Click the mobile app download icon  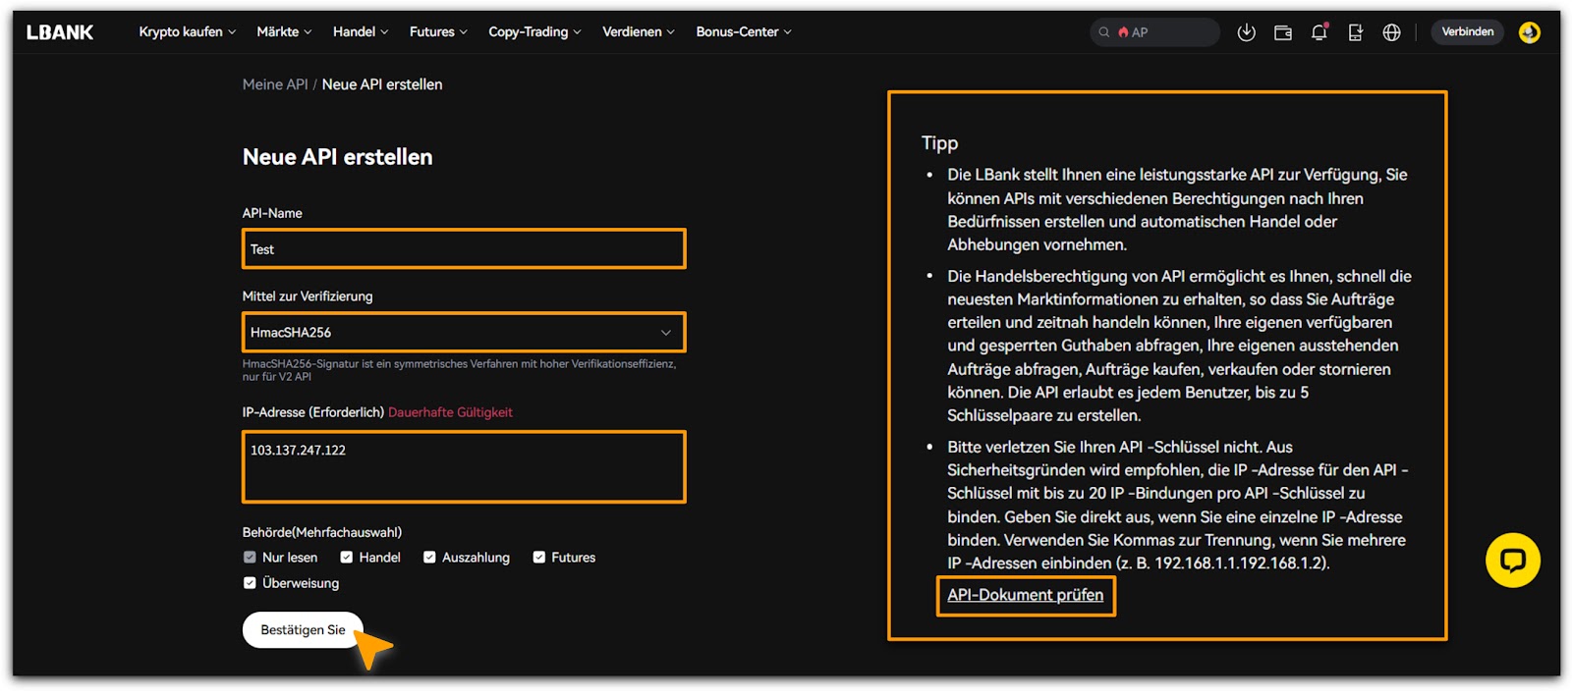(1355, 32)
